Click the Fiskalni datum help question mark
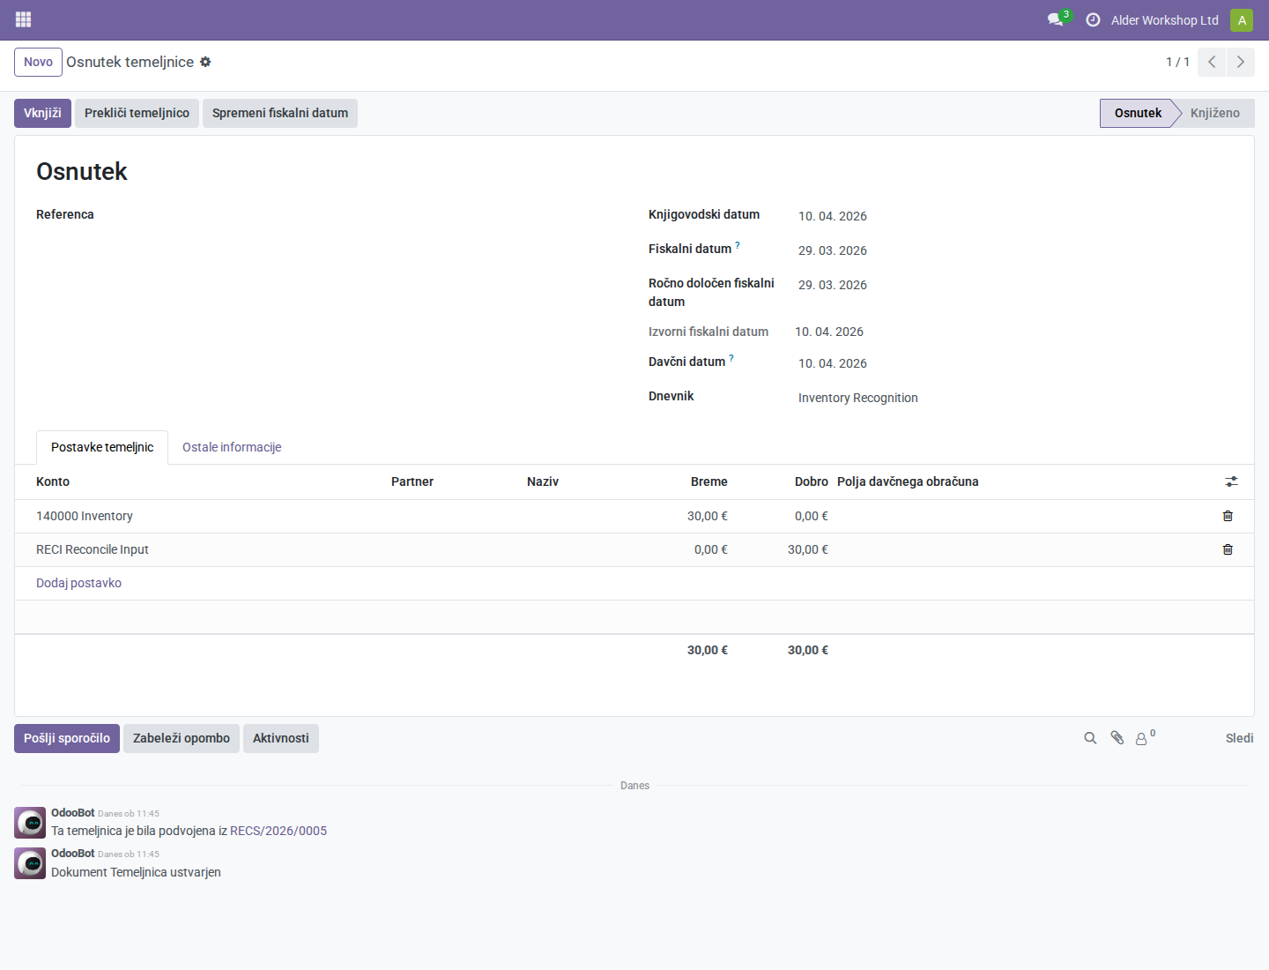Viewport: 1269px width, 970px height. pyautogui.click(x=738, y=245)
